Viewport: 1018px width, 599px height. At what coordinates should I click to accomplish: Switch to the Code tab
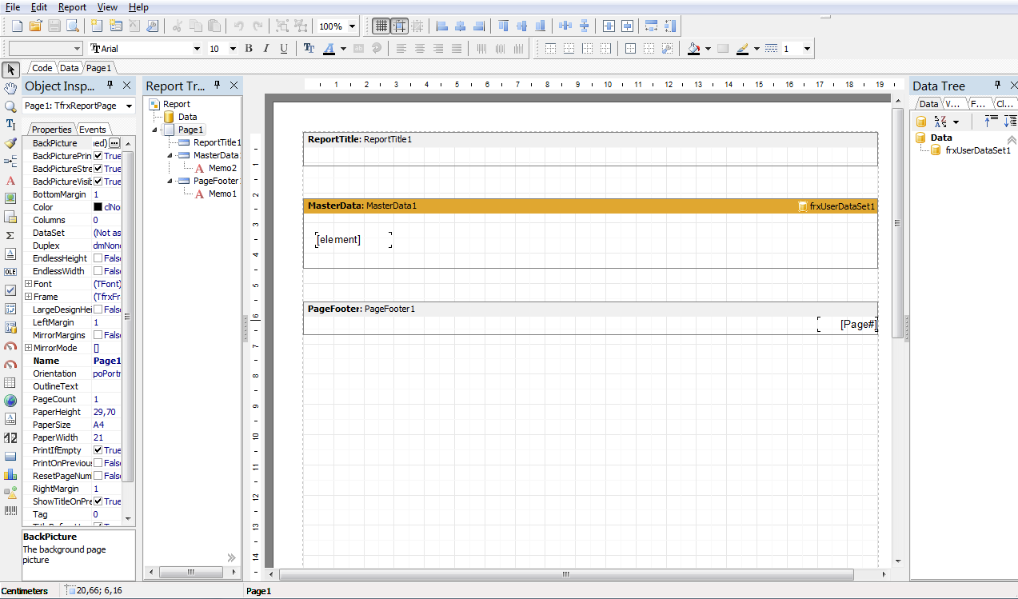(x=42, y=68)
